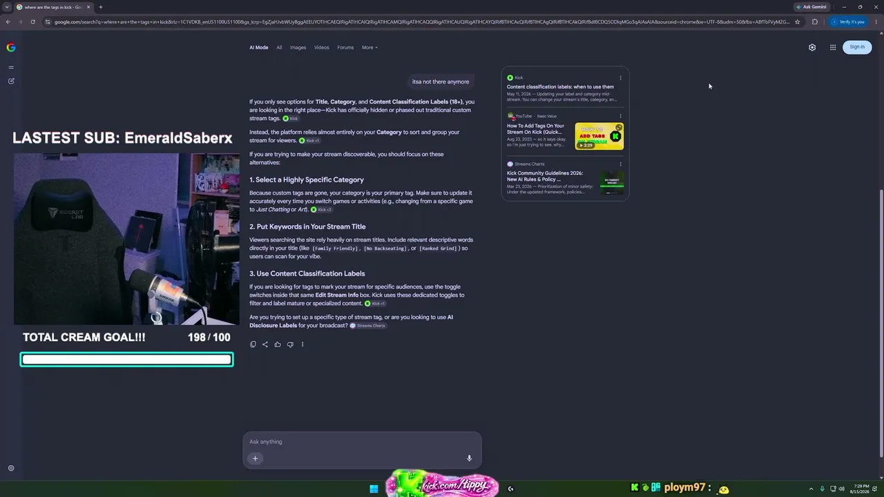Focus the browser address bar
The width and height of the screenshot is (884, 497).
click(421, 21)
